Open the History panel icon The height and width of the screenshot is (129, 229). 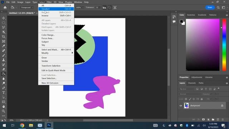[x=174, y=17]
